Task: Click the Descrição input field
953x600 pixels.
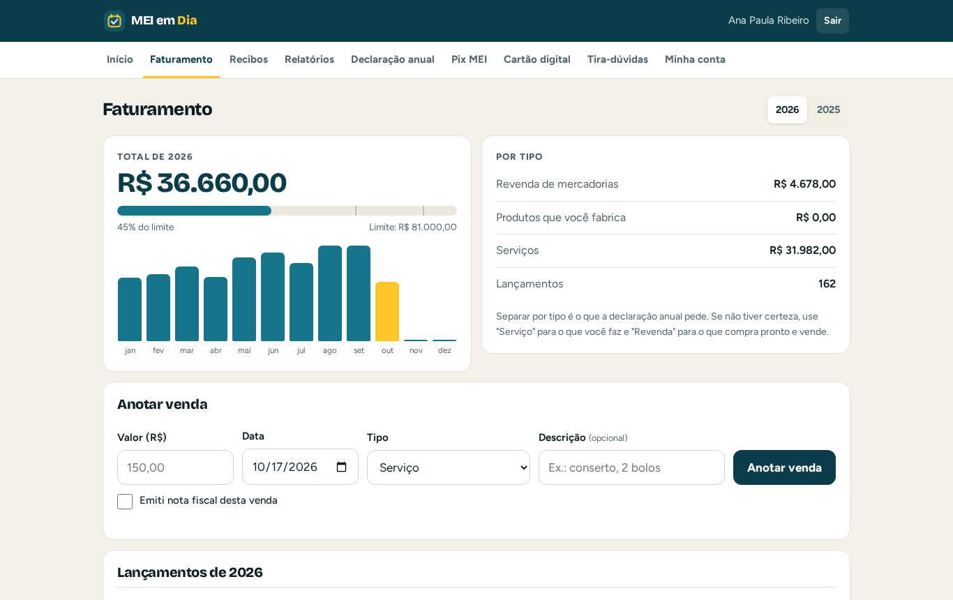Action: (x=631, y=467)
